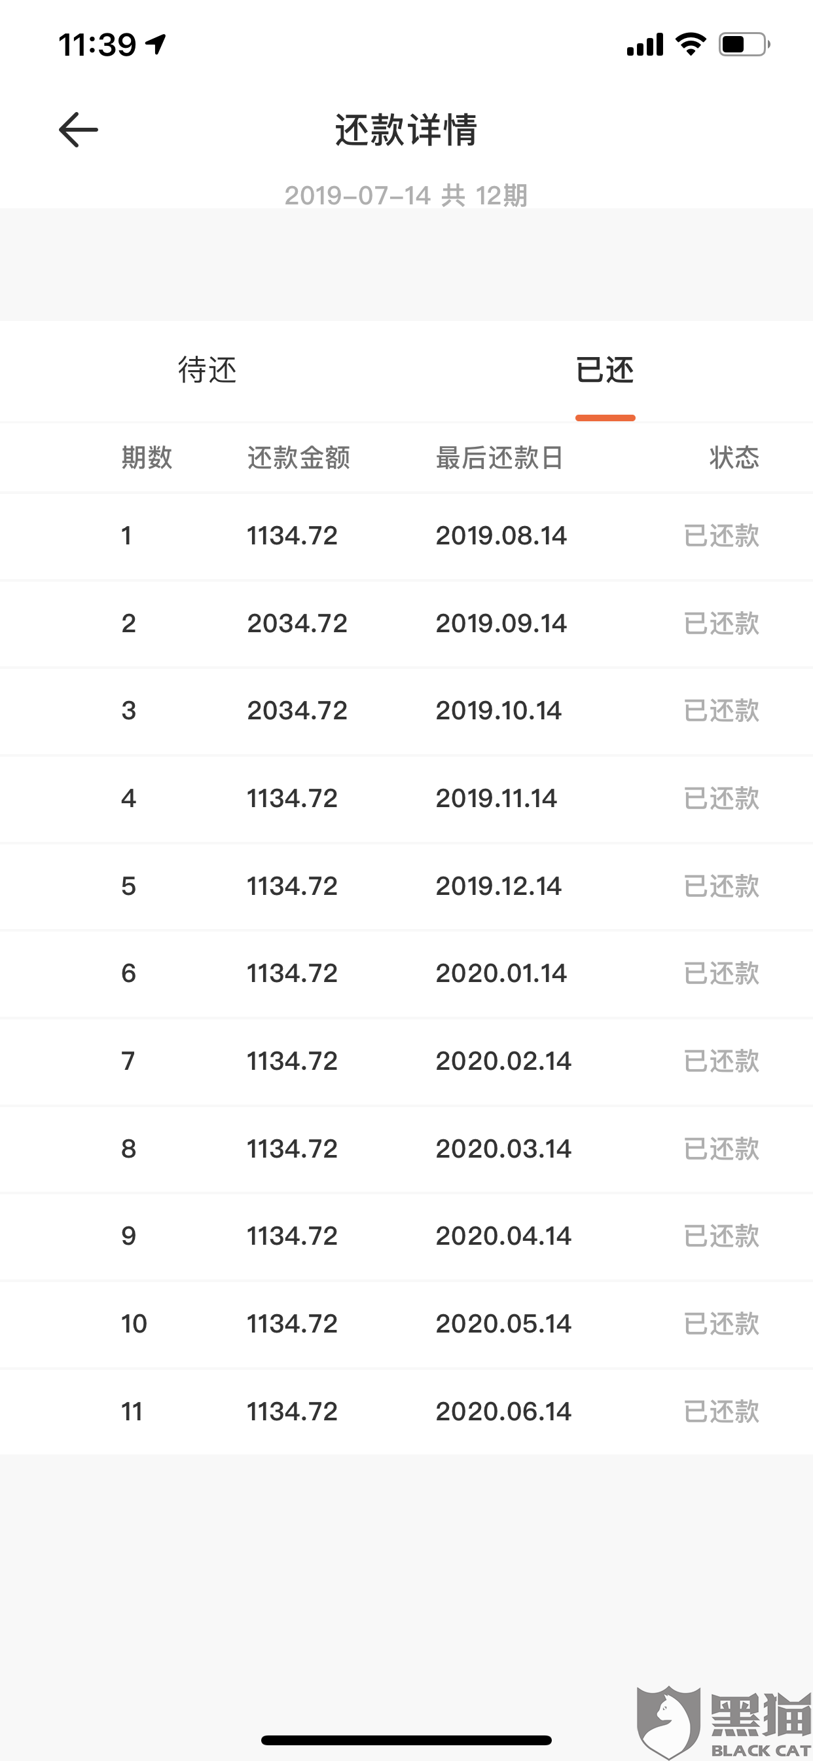
Task: Tap the 已还款 status for period 6
Action: pos(721,974)
